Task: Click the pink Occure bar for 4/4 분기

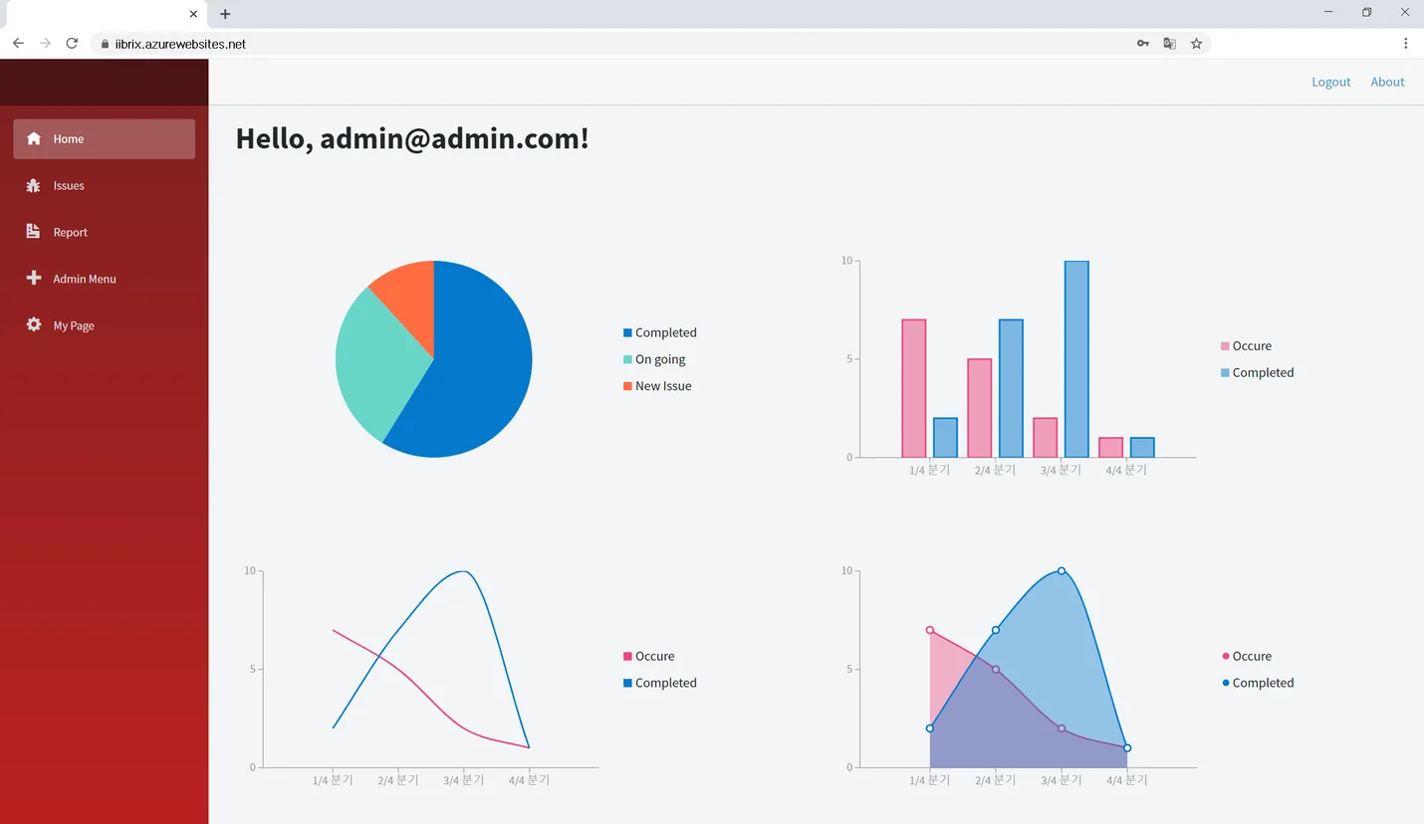Action: pyautogui.click(x=1111, y=448)
